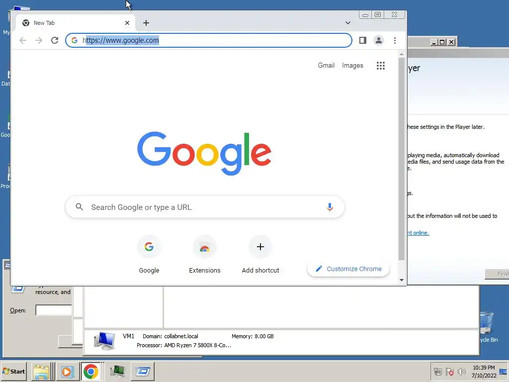Open the Google shortcut tile
The height and width of the screenshot is (382, 509).
coord(149,255)
